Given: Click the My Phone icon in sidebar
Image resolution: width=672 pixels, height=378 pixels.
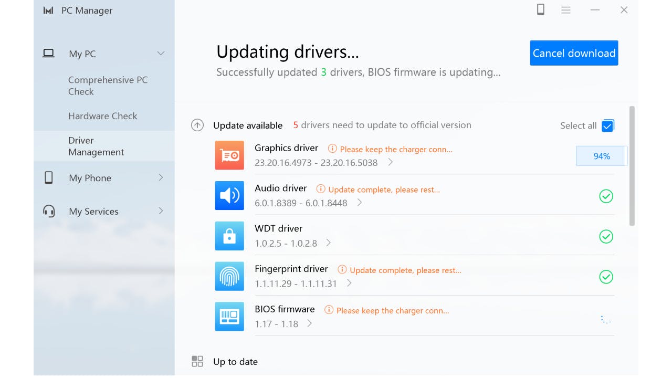Looking at the screenshot, I should click(x=49, y=177).
